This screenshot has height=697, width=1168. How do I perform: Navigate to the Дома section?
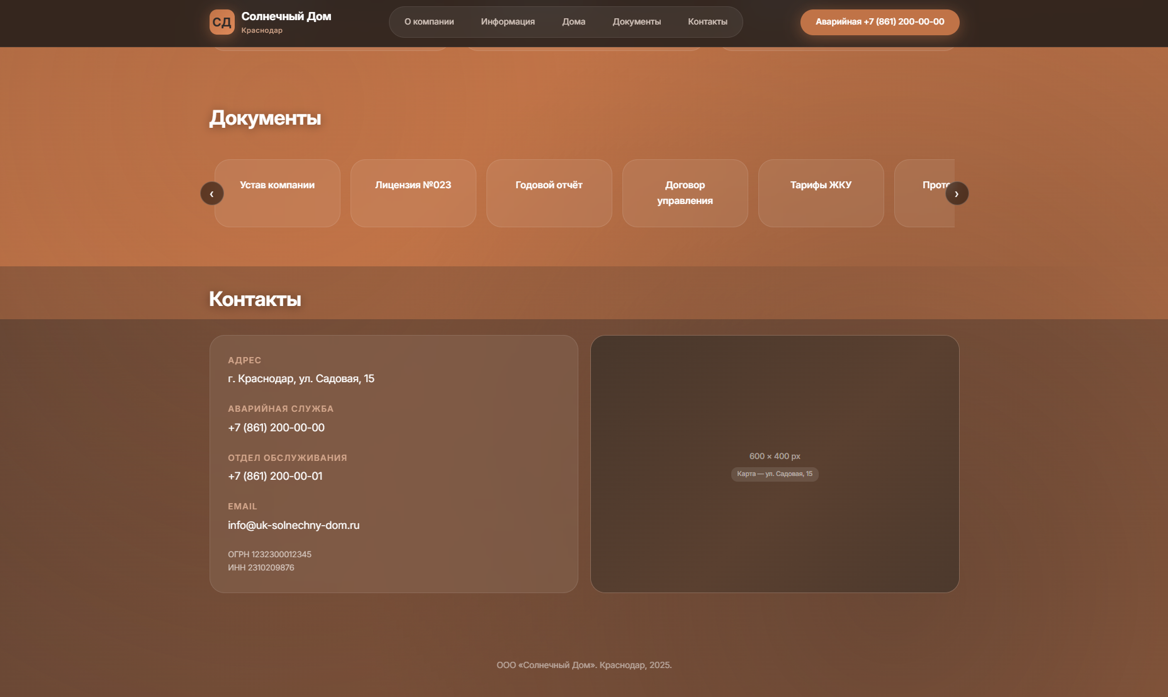pos(574,21)
